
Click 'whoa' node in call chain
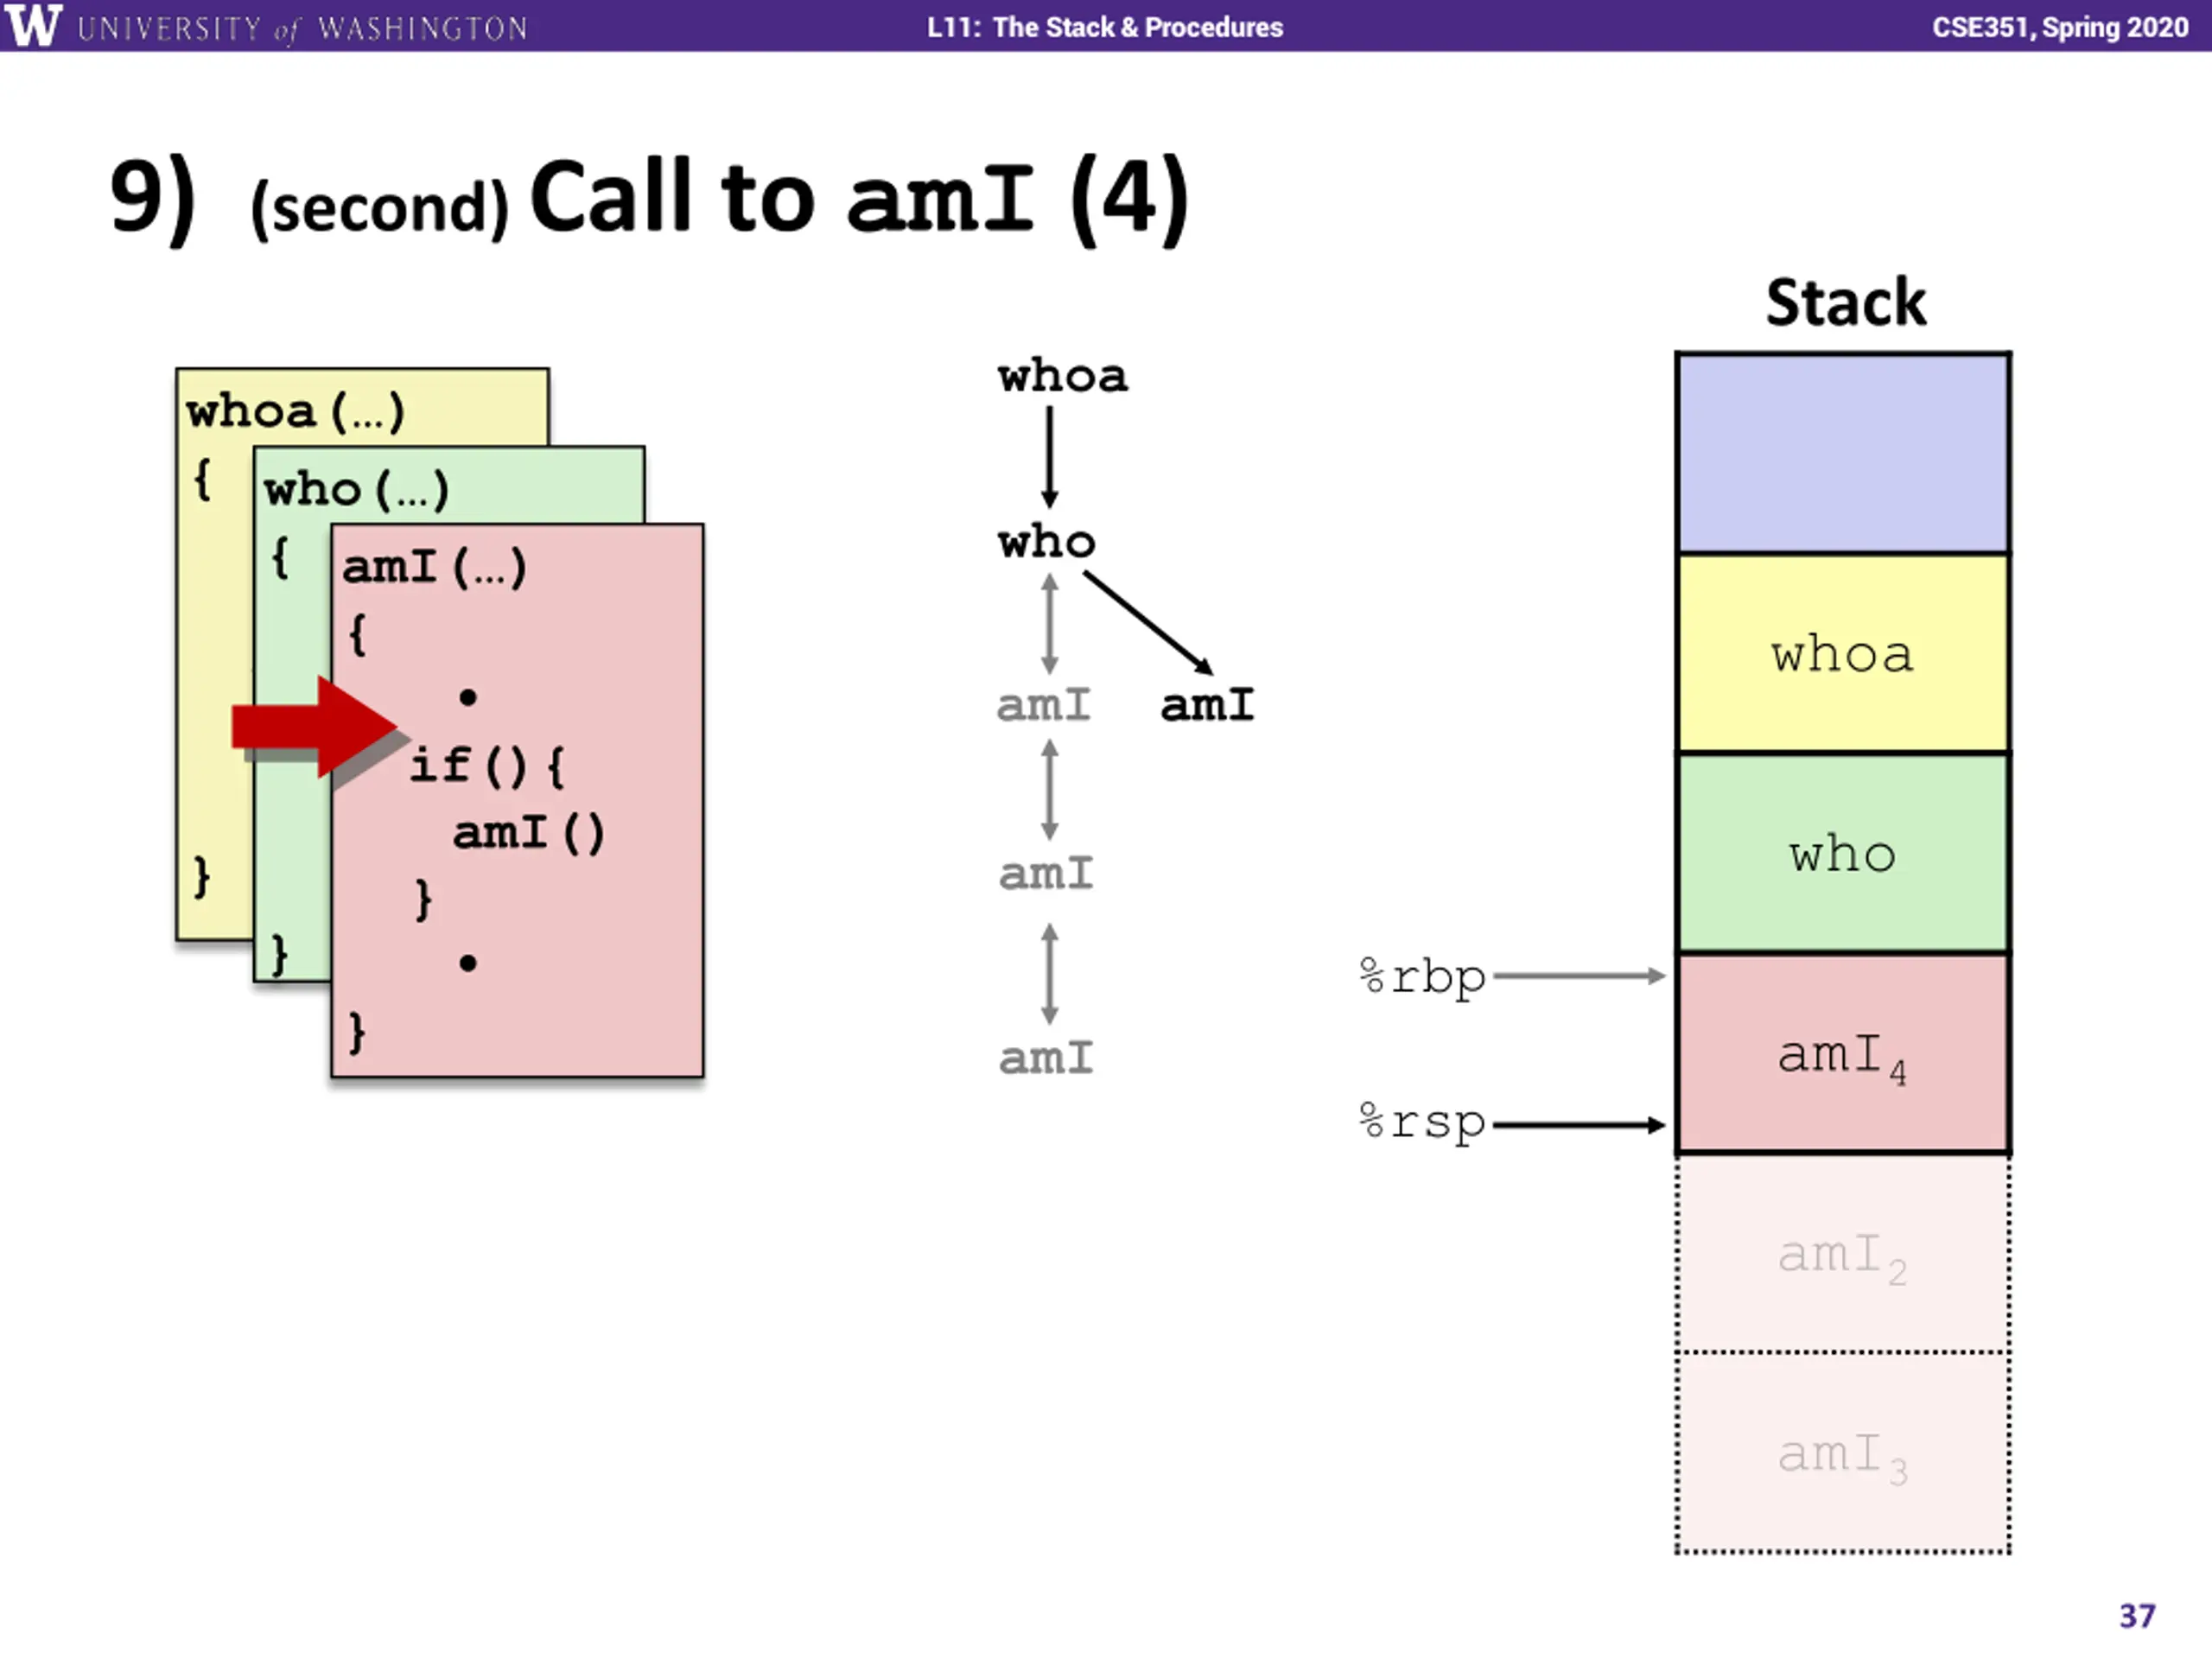click(1063, 376)
